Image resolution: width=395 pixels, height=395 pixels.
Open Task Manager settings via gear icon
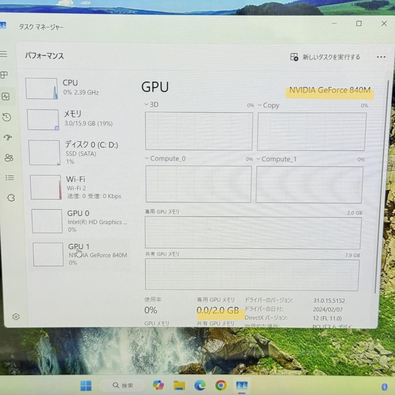16,317
